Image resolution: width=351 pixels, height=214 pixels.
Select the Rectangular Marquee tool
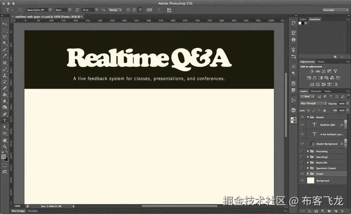(x=5, y=30)
